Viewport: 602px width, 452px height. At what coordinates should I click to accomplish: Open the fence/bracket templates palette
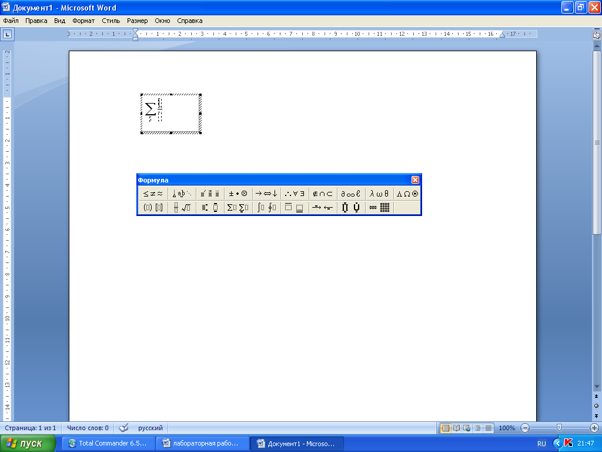coord(153,208)
